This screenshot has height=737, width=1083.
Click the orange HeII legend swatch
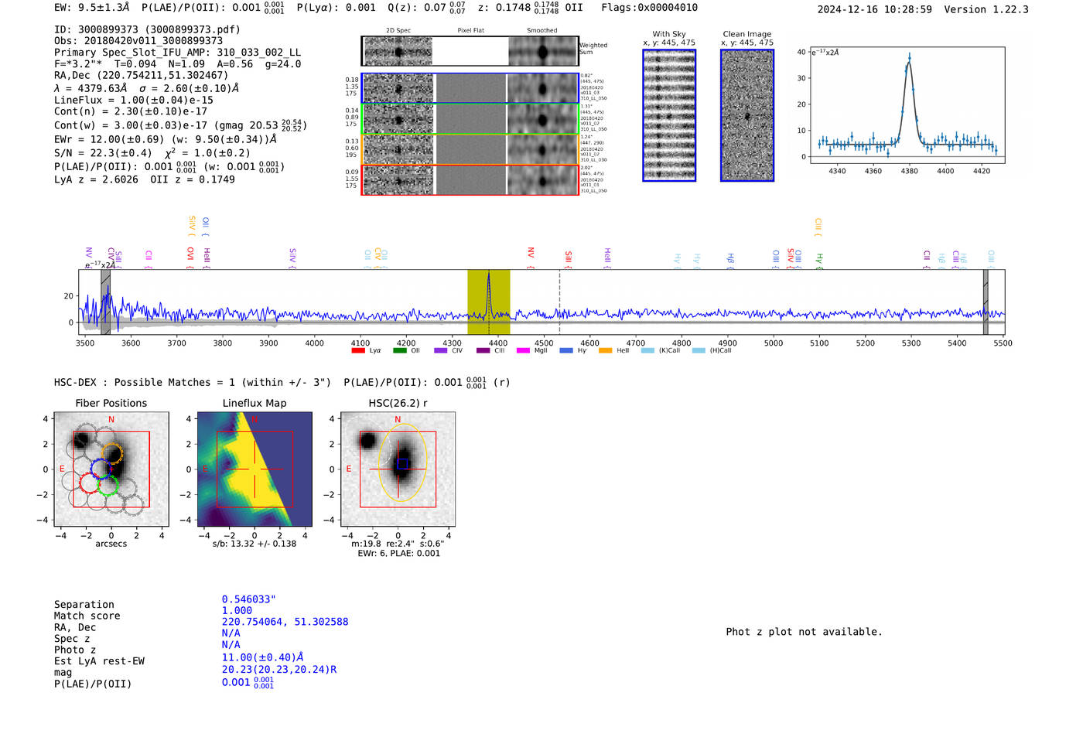tap(605, 350)
